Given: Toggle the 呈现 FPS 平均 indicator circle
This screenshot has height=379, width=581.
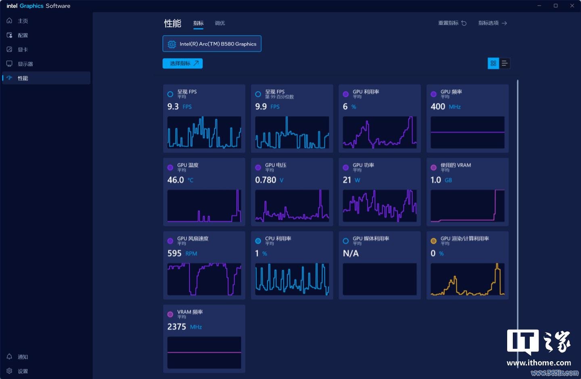Looking at the screenshot, I should [x=170, y=94].
